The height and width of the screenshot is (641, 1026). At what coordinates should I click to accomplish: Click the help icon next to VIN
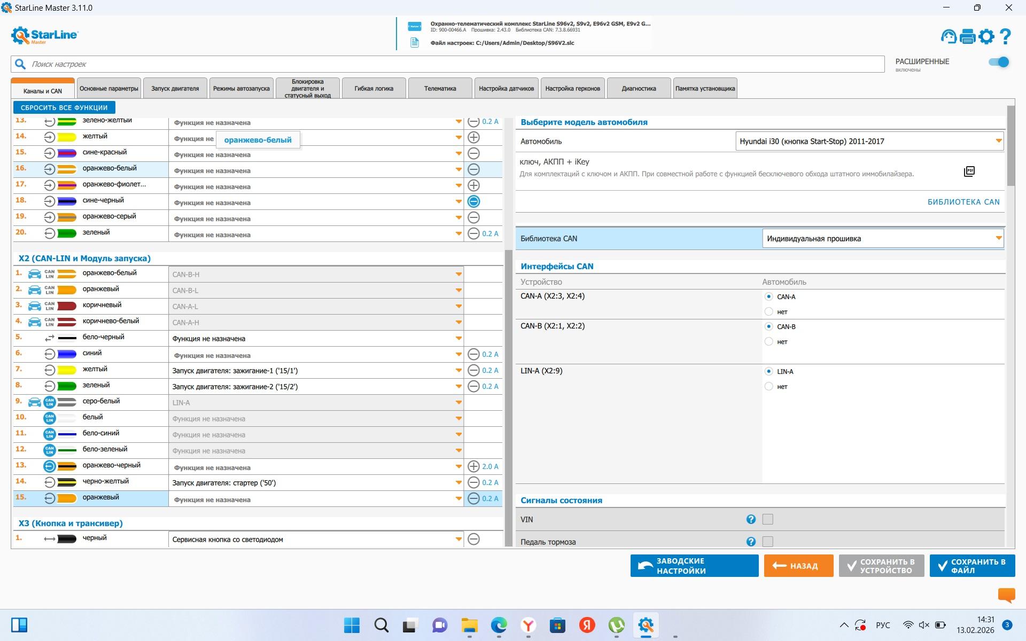click(x=751, y=519)
